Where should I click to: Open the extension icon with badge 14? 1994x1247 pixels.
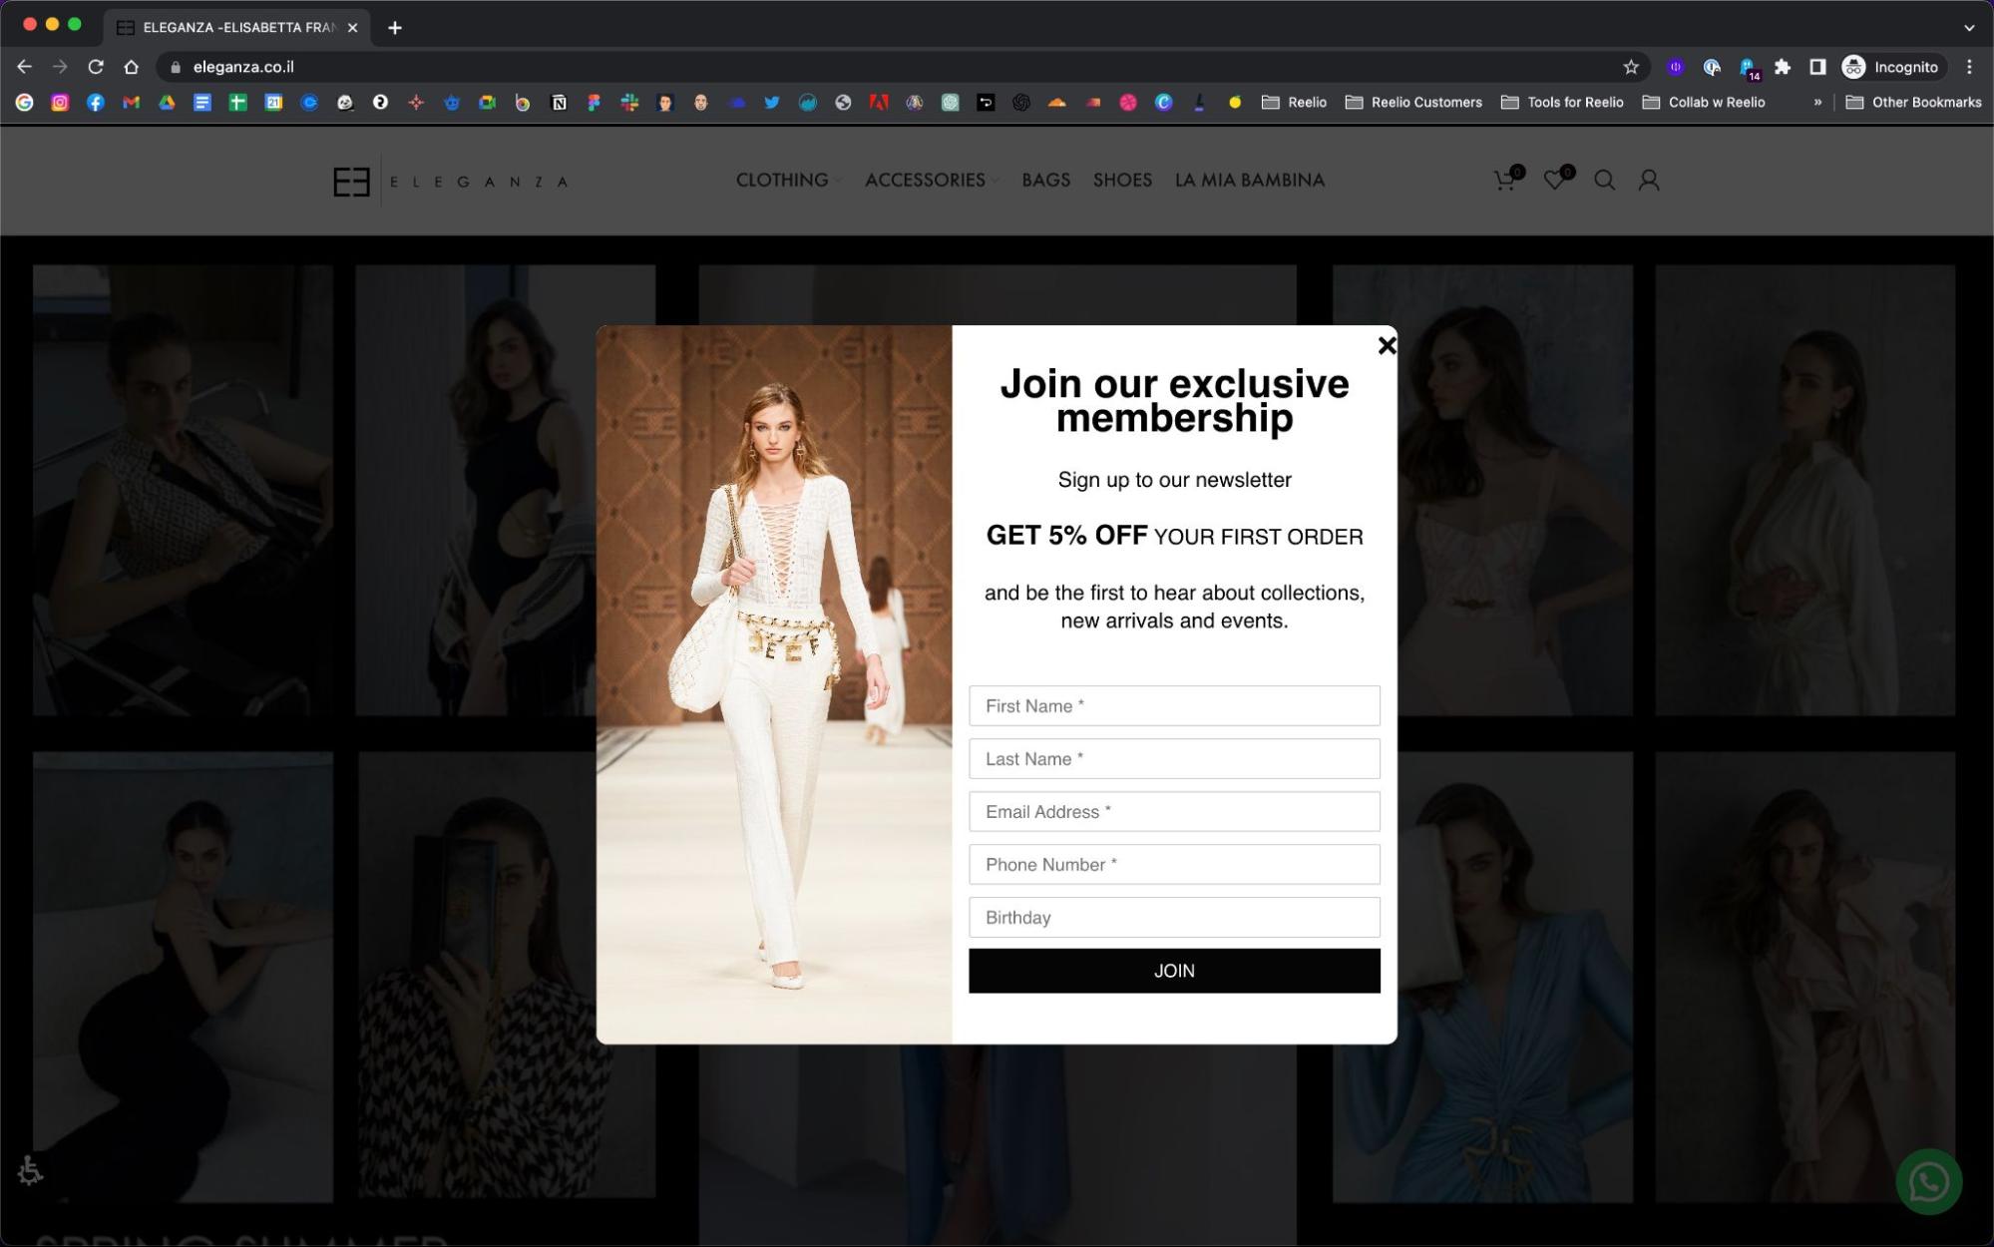point(1748,68)
